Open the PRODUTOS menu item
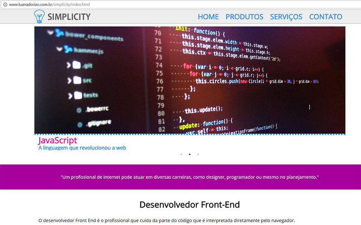 244,17
